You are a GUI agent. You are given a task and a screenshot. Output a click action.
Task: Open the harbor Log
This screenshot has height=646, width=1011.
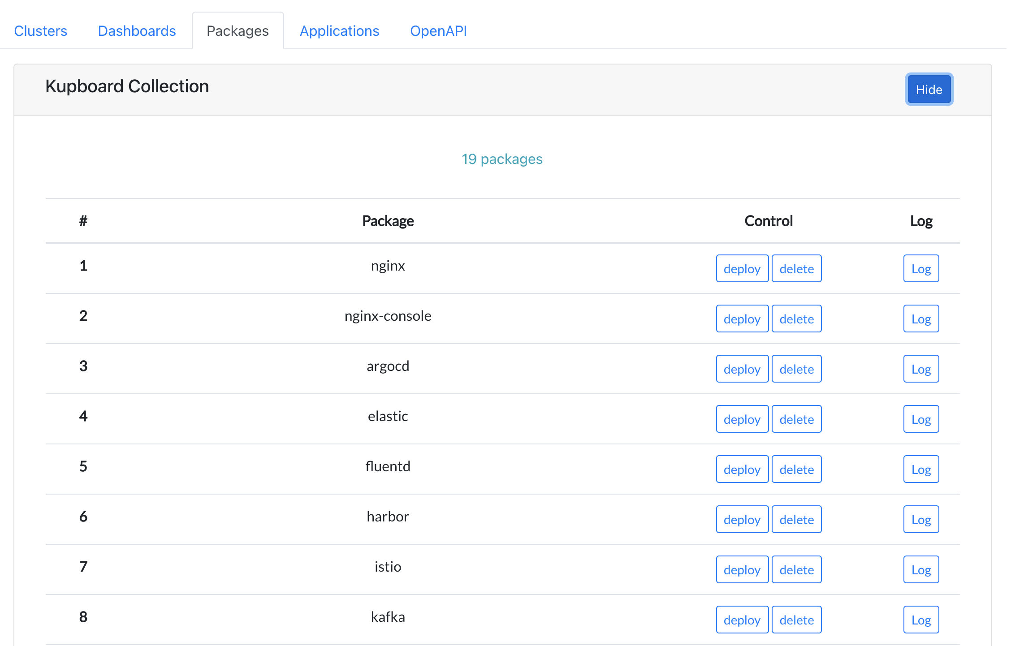tap(921, 520)
